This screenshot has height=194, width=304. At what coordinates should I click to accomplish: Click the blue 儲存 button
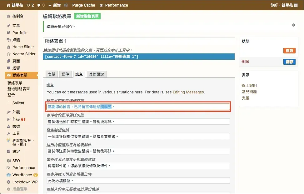289,62
